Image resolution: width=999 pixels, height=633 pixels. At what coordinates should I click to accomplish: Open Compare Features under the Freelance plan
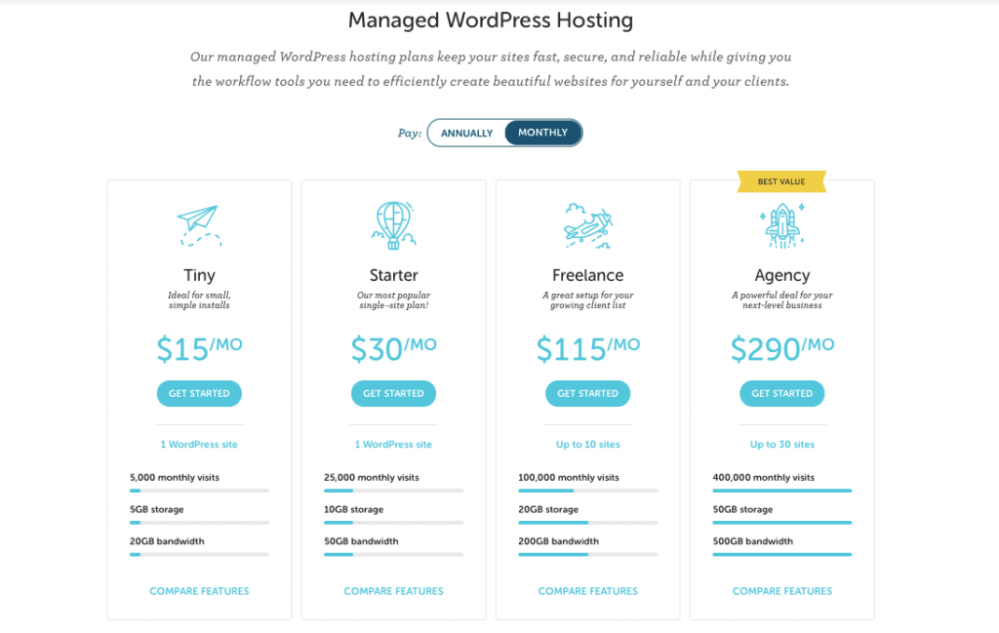588,591
